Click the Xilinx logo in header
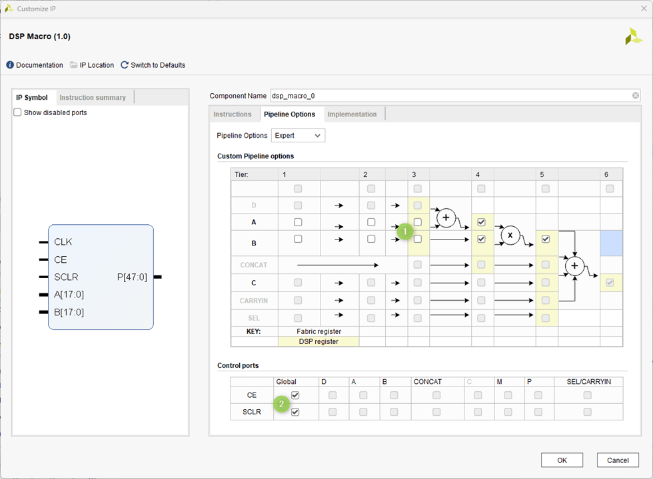The width and height of the screenshot is (653, 479). pyautogui.click(x=633, y=37)
